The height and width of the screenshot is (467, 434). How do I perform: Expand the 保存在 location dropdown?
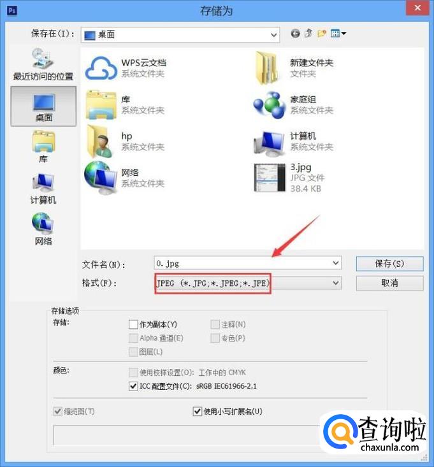273,35
